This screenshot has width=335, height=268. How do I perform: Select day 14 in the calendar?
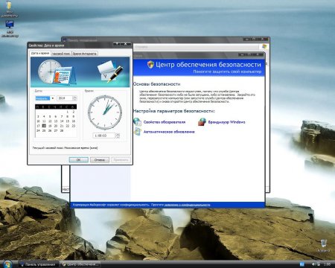pos(62,121)
